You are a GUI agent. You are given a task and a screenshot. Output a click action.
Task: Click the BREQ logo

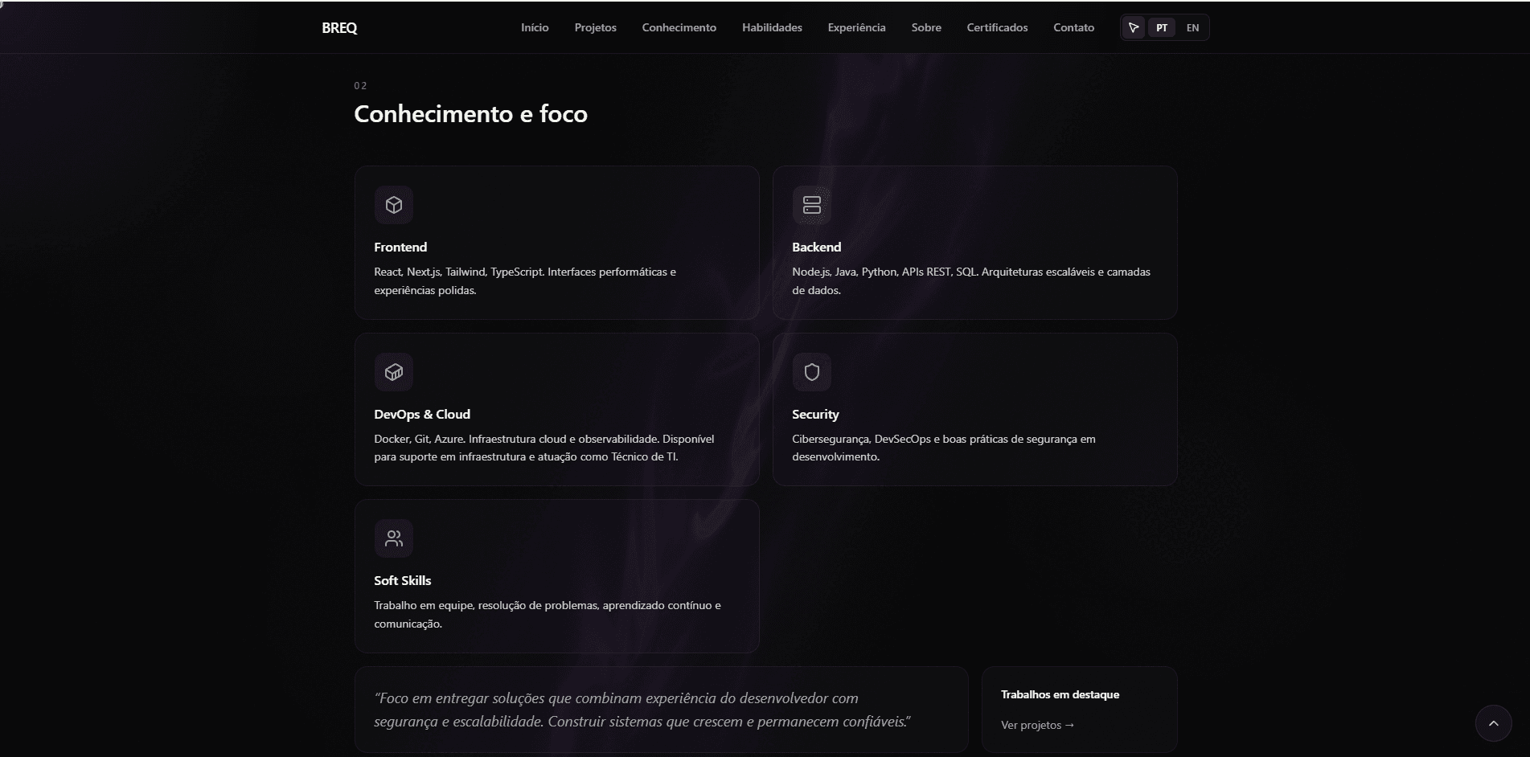click(x=339, y=28)
